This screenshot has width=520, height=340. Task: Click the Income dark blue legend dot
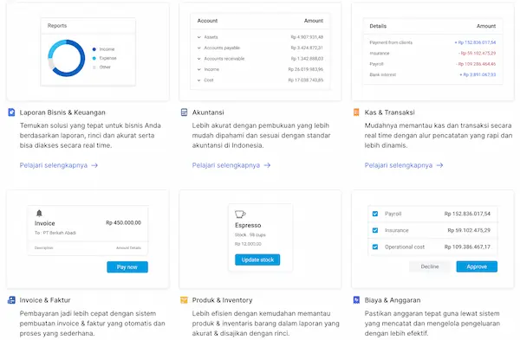pos(94,49)
